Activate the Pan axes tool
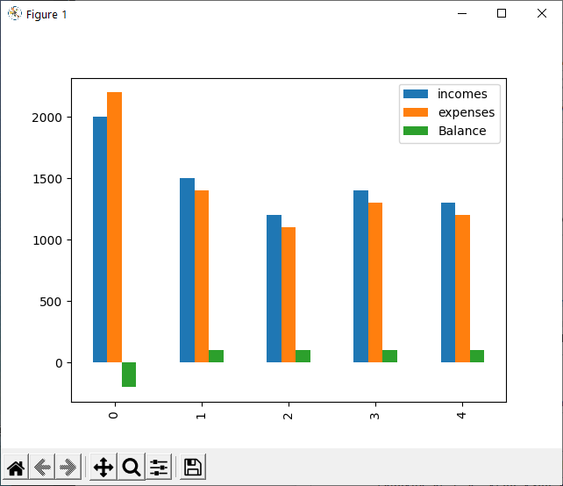The width and height of the screenshot is (563, 486). click(x=103, y=468)
